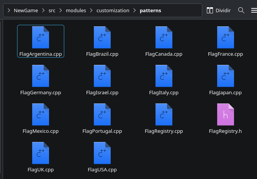Select the FlagUK.cpp file icon

(x=41, y=153)
